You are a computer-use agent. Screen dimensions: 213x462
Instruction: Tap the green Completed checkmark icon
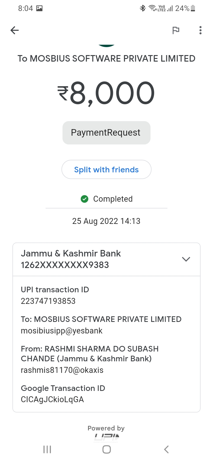click(x=85, y=199)
